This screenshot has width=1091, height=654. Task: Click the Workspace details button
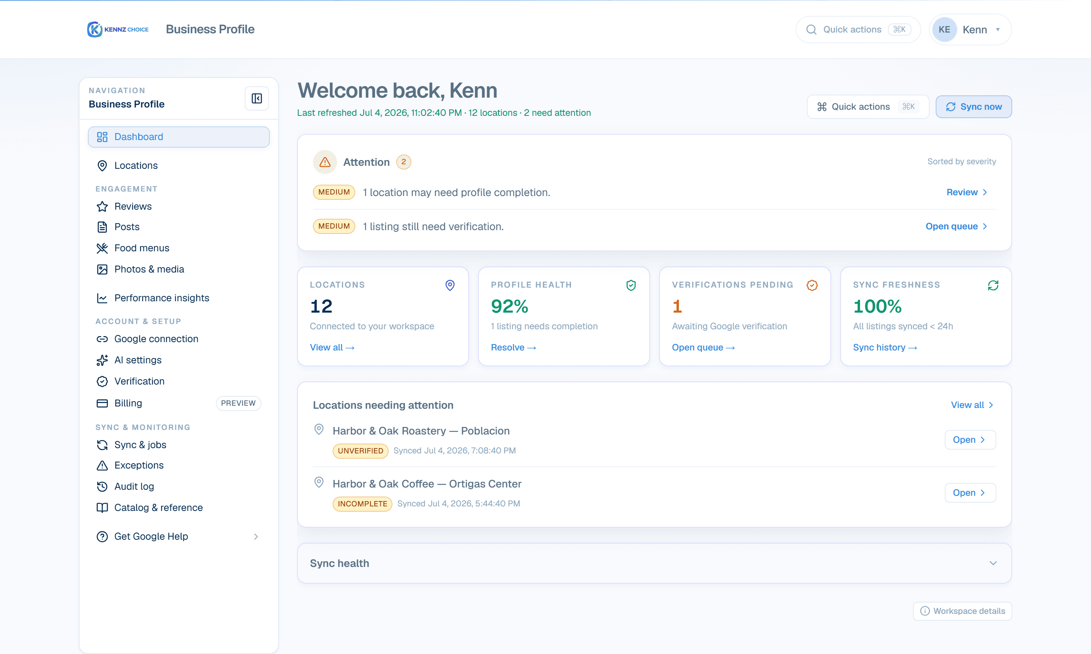tap(962, 611)
